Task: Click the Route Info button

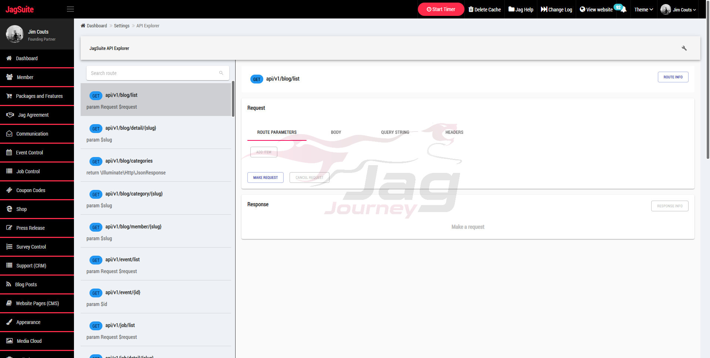Action: pyautogui.click(x=673, y=77)
